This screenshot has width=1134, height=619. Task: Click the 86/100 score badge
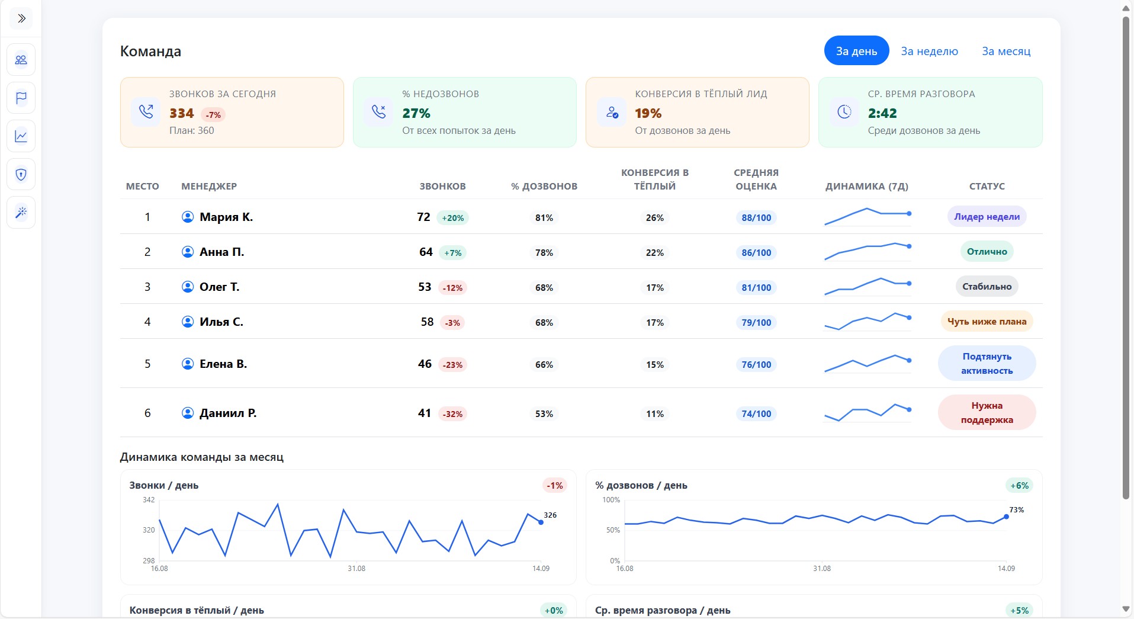point(756,252)
